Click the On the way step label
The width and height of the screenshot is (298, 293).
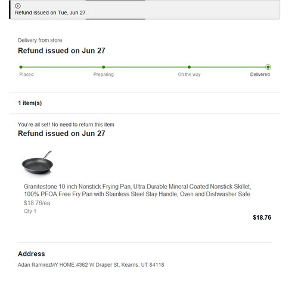coord(189,75)
